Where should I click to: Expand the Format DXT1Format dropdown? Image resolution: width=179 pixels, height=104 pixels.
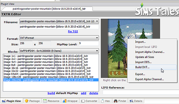[97, 38]
